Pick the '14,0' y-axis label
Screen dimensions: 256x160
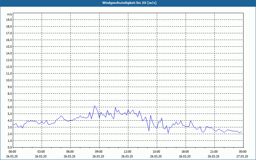tap(9, 53)
